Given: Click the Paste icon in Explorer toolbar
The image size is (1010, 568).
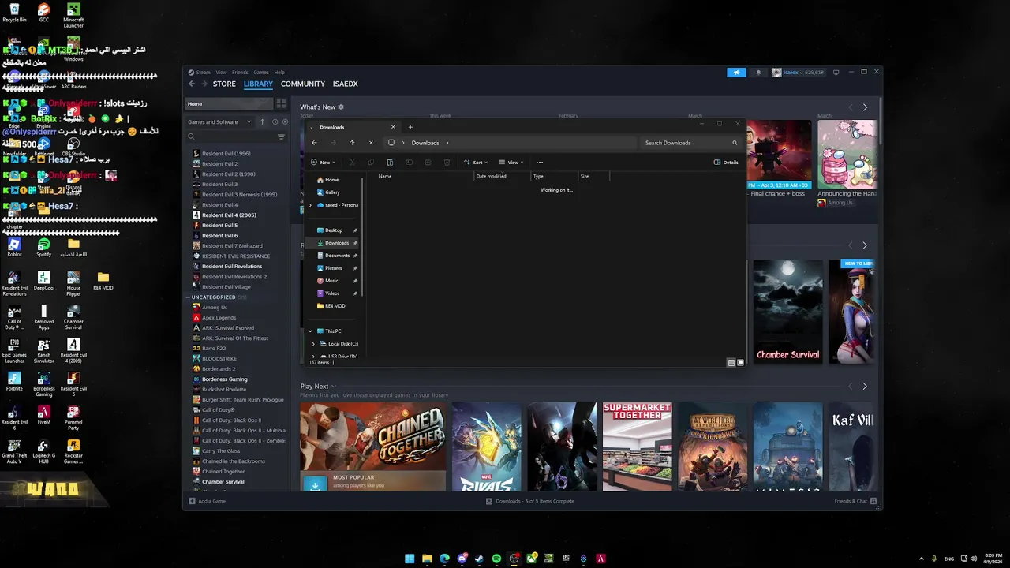Looking at the screenshot, I should click(390, 163).
